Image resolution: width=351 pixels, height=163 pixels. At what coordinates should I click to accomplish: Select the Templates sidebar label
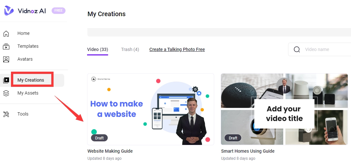28,46
